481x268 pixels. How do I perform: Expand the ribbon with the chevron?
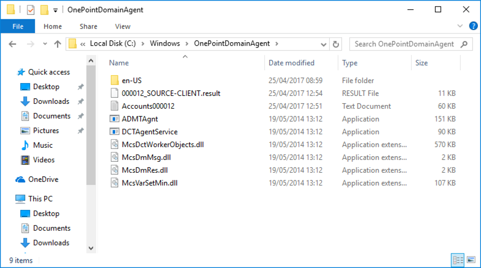coord(460,26)
